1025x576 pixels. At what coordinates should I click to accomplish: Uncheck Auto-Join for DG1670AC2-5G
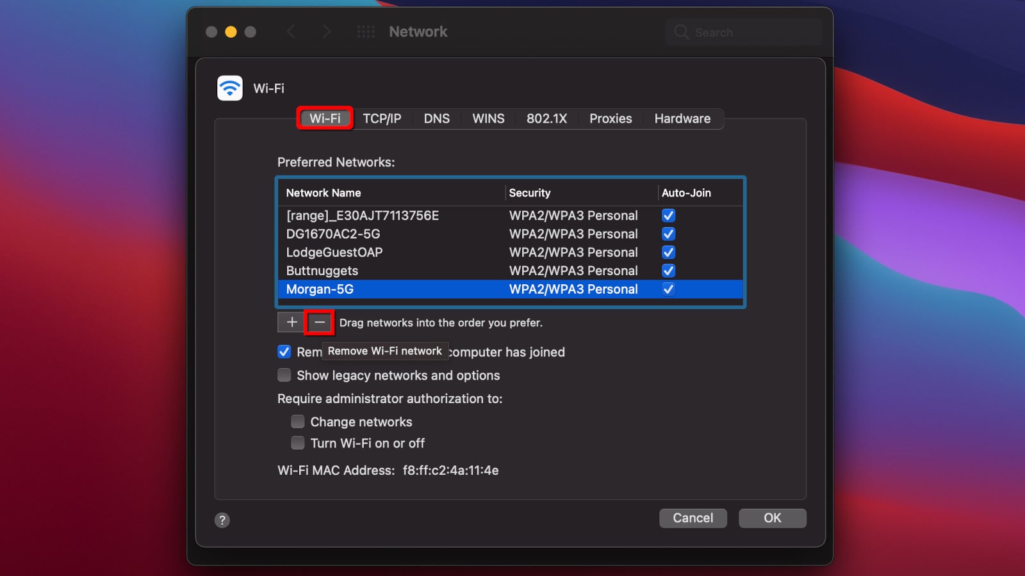click(x=668, y=234)
